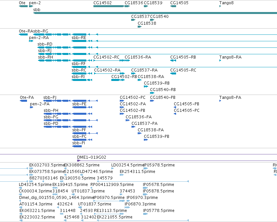Select the sbb gene label
277x222 pixels.
coord(37,10)
